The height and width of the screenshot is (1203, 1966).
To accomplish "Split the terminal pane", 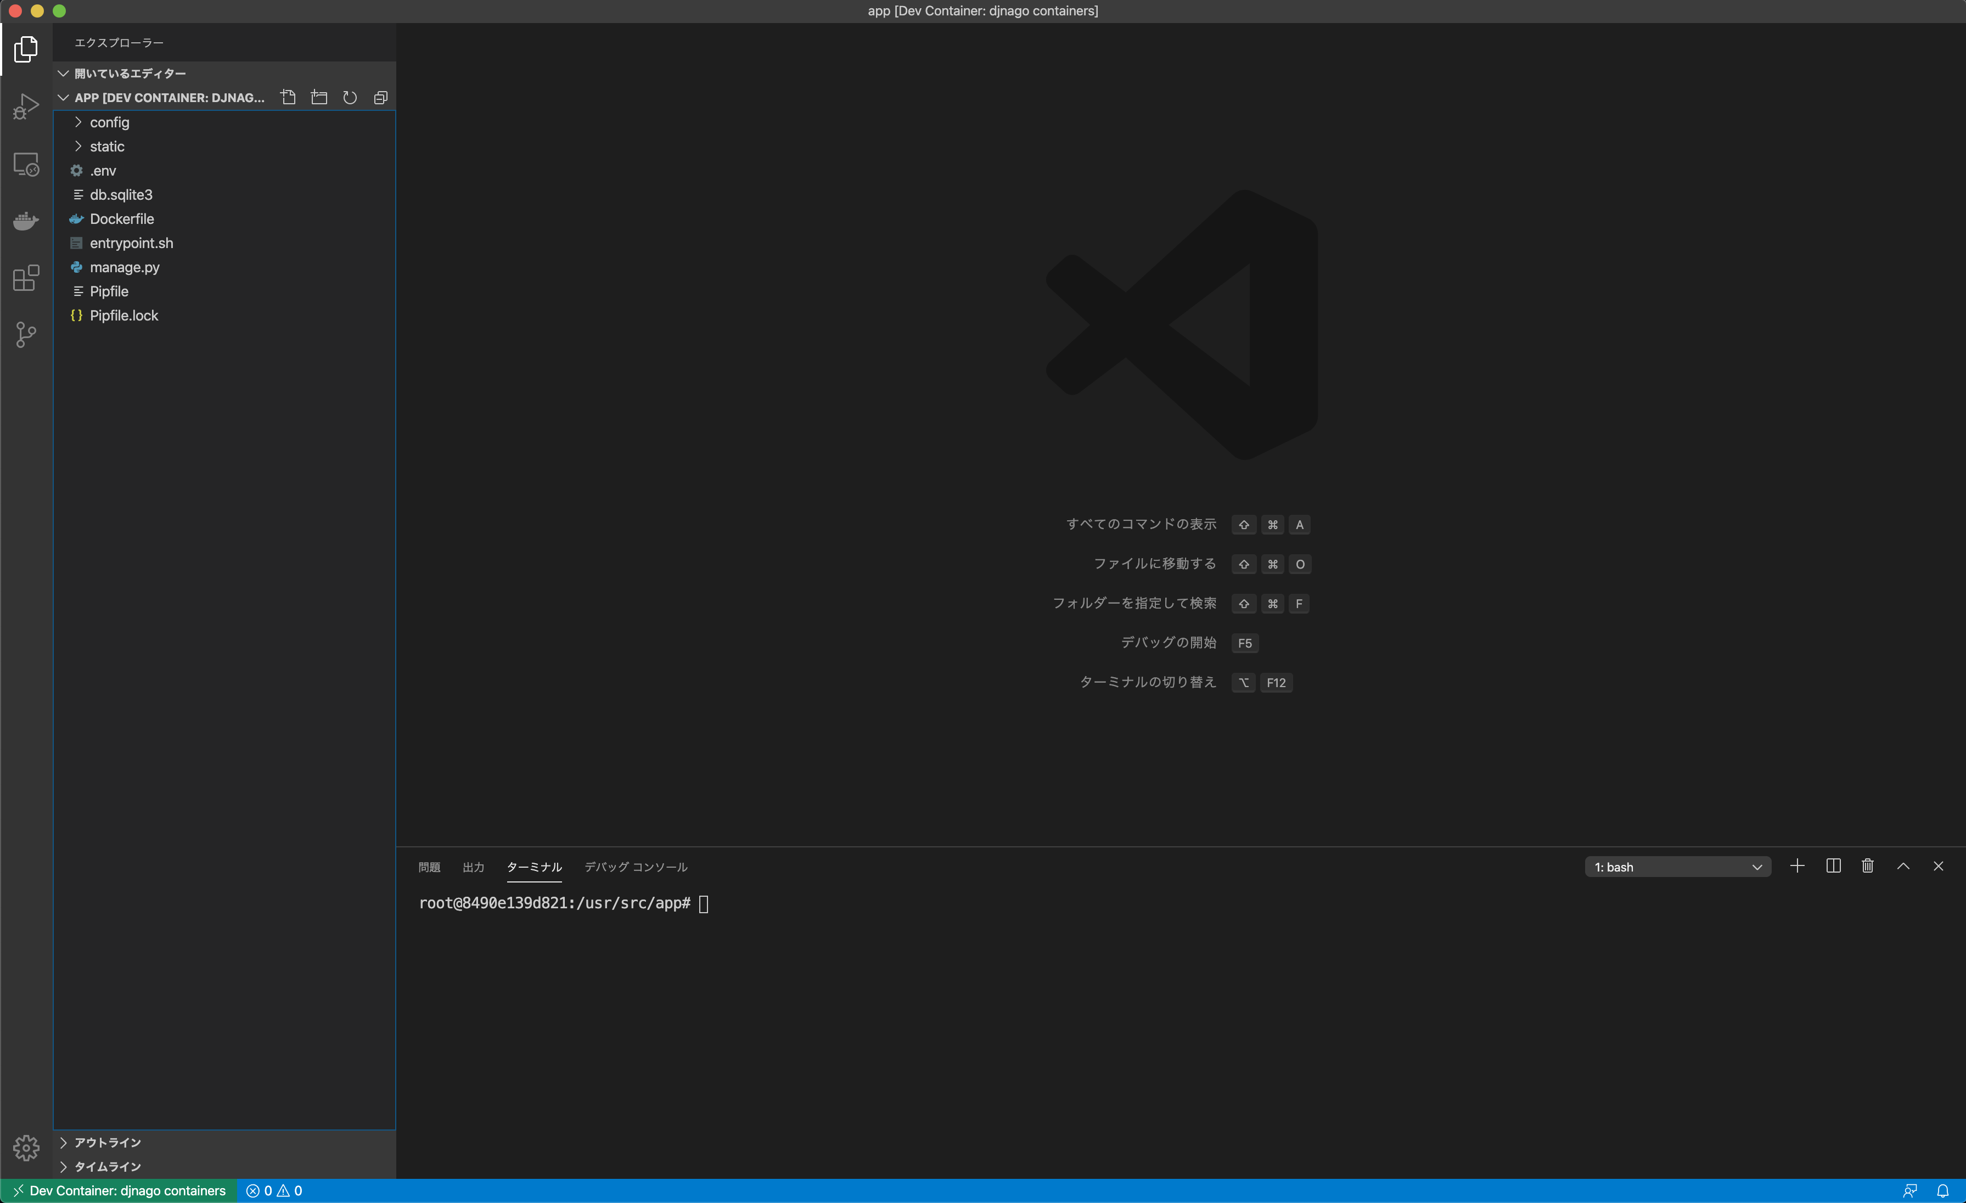I will click(1833, 867).
